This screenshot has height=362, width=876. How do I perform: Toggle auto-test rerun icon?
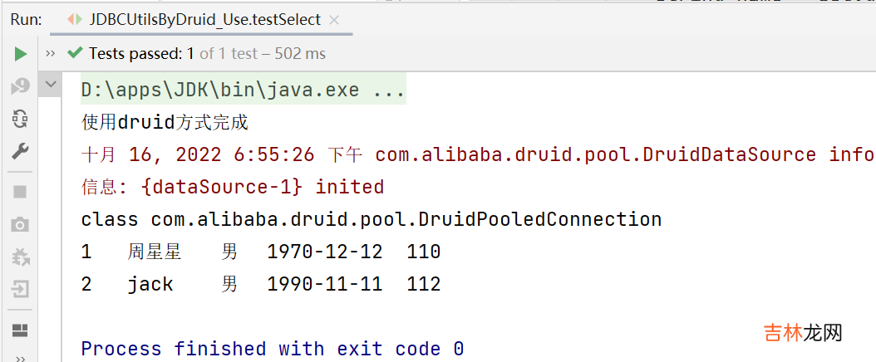tap(20, 119)
